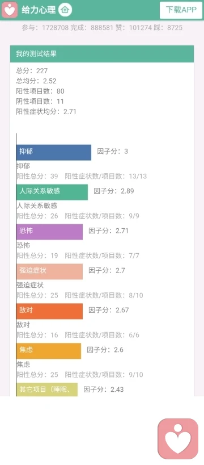Tap the 其它项目 bar at bottom
204x465 pixels.
click(47, 389)
